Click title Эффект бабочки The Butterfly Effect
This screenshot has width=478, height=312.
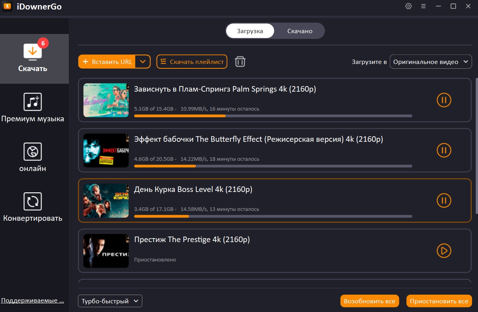[x=259, y=139]
